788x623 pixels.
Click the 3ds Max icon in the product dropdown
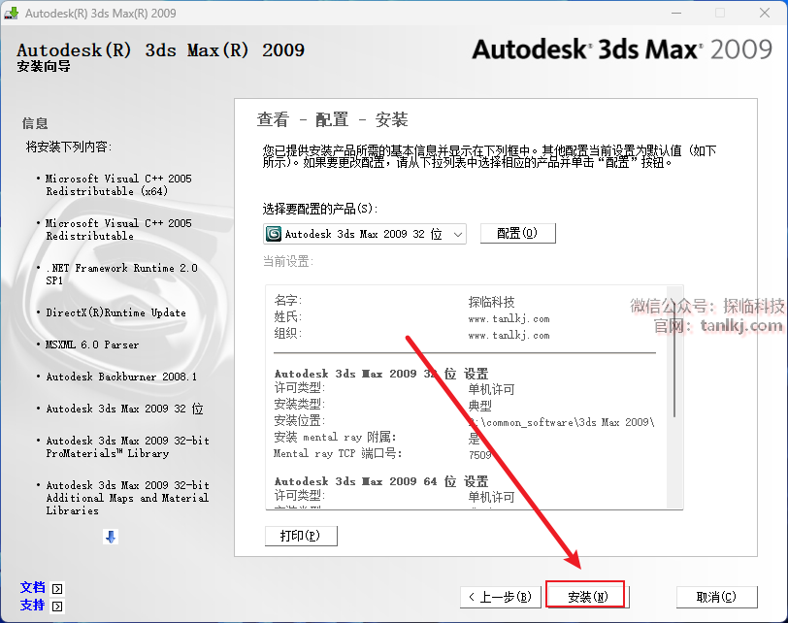(x=274, y=234)
